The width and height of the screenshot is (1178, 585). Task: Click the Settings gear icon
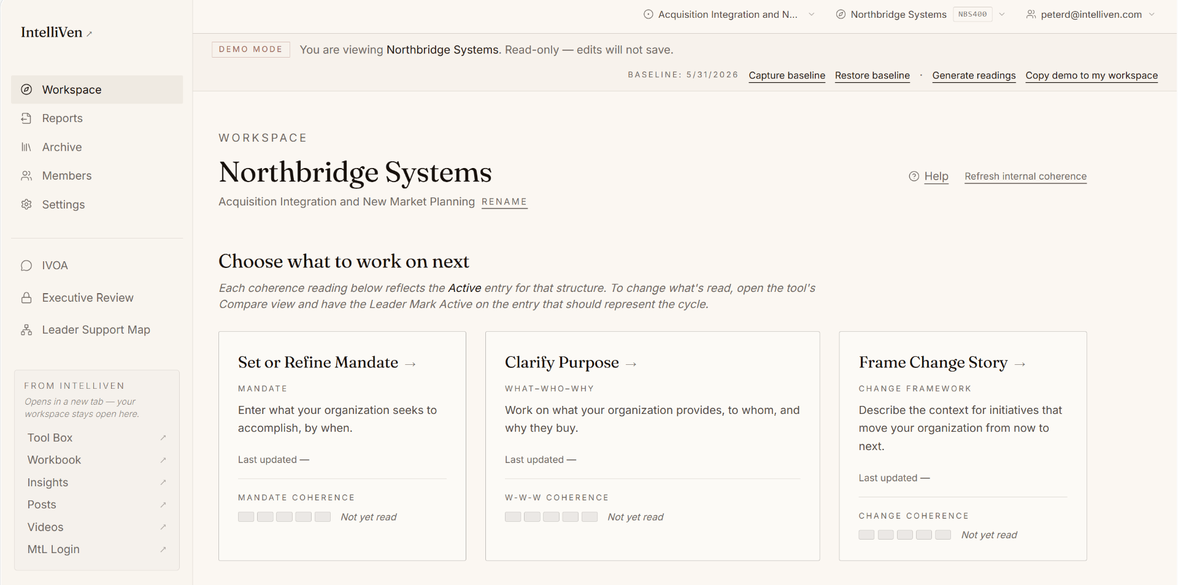26,204
